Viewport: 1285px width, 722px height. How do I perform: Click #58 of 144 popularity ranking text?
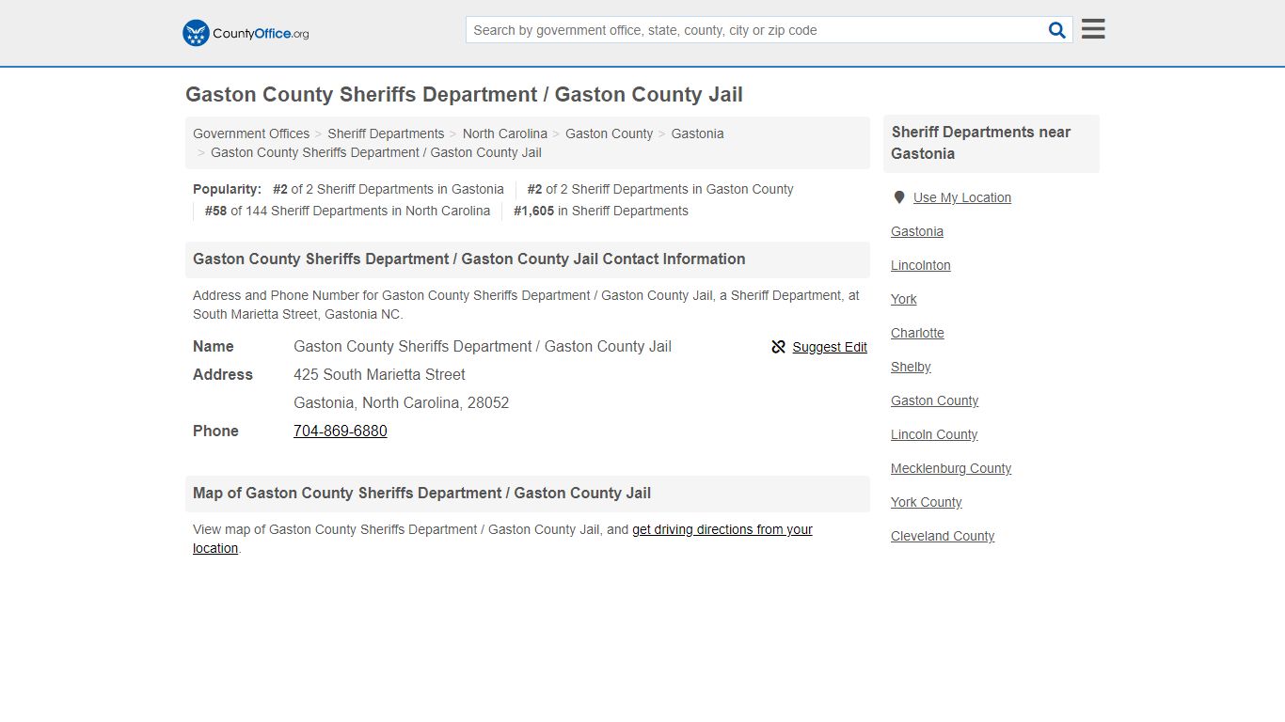[x=347, y=211]
